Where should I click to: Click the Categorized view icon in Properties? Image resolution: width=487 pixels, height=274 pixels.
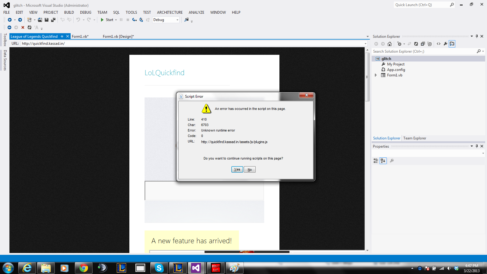[x=376, y=161]
